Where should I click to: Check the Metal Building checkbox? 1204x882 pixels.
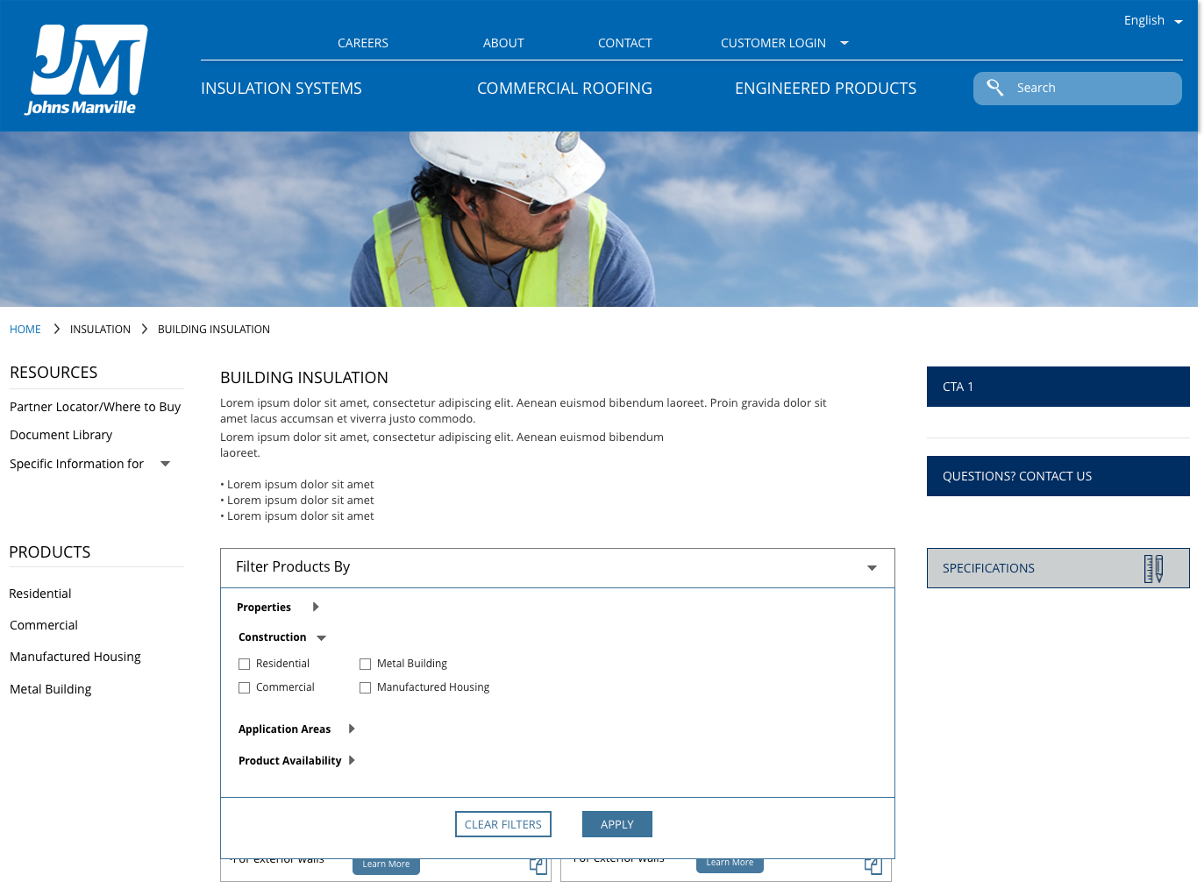(366, 665)
